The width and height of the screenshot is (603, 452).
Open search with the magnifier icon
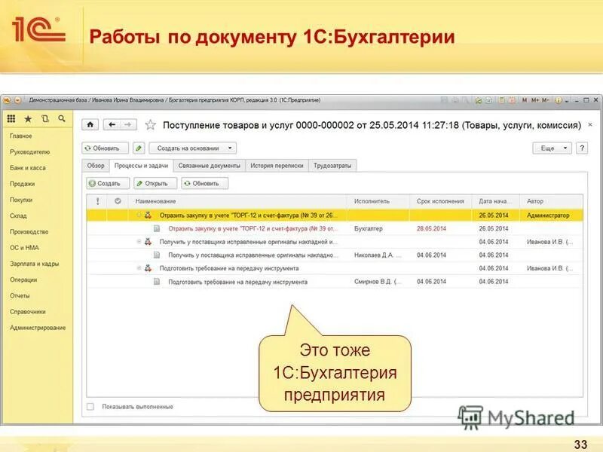point(62,119)
